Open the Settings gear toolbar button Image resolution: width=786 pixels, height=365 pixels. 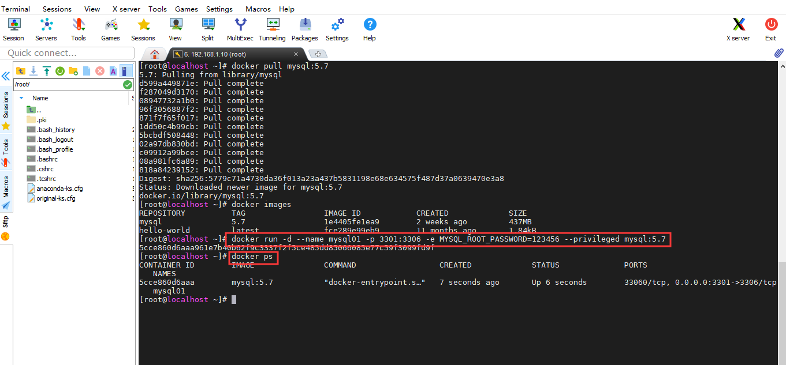tap(337, 29)
